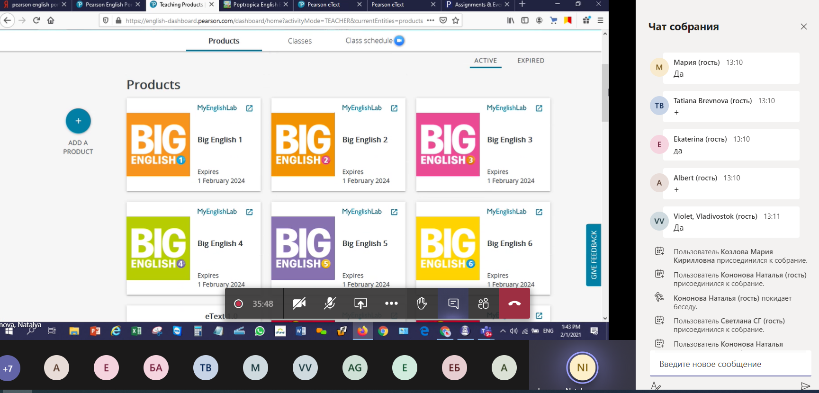The height and width of the screenshot is (393, 819).
Task: Switch to the Products tab
Action: (224, 41)
